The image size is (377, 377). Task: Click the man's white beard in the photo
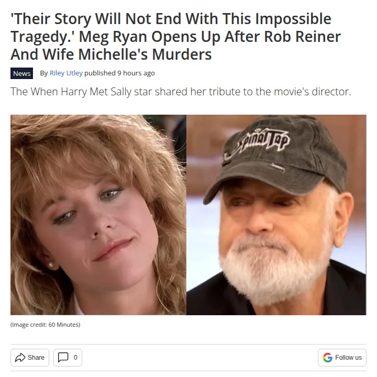pos(274,267)
